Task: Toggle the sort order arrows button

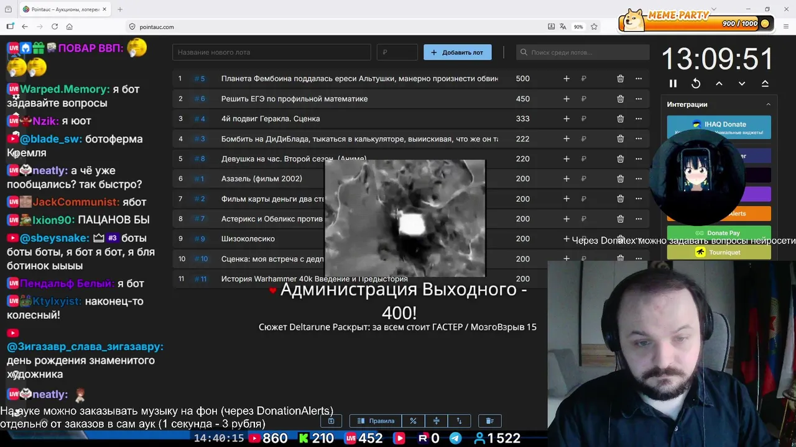Action: click(459, 421)
